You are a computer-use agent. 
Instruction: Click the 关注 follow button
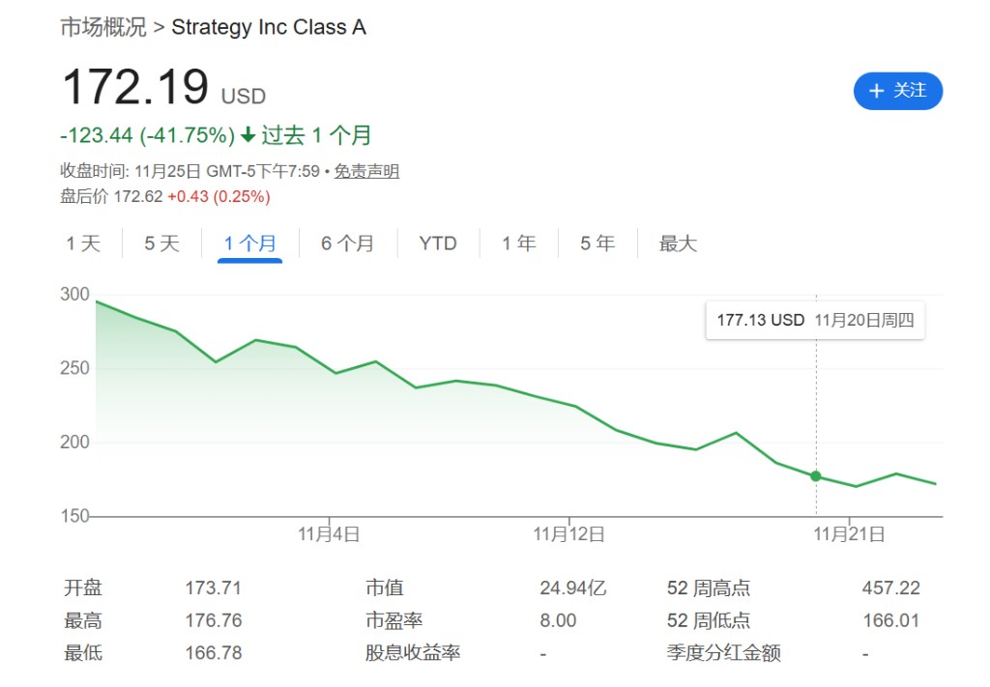click(897, 91)
